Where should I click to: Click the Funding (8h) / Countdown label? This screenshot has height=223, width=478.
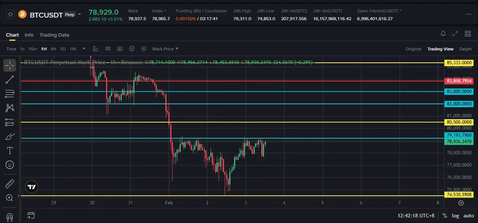(x=202, y=11)
